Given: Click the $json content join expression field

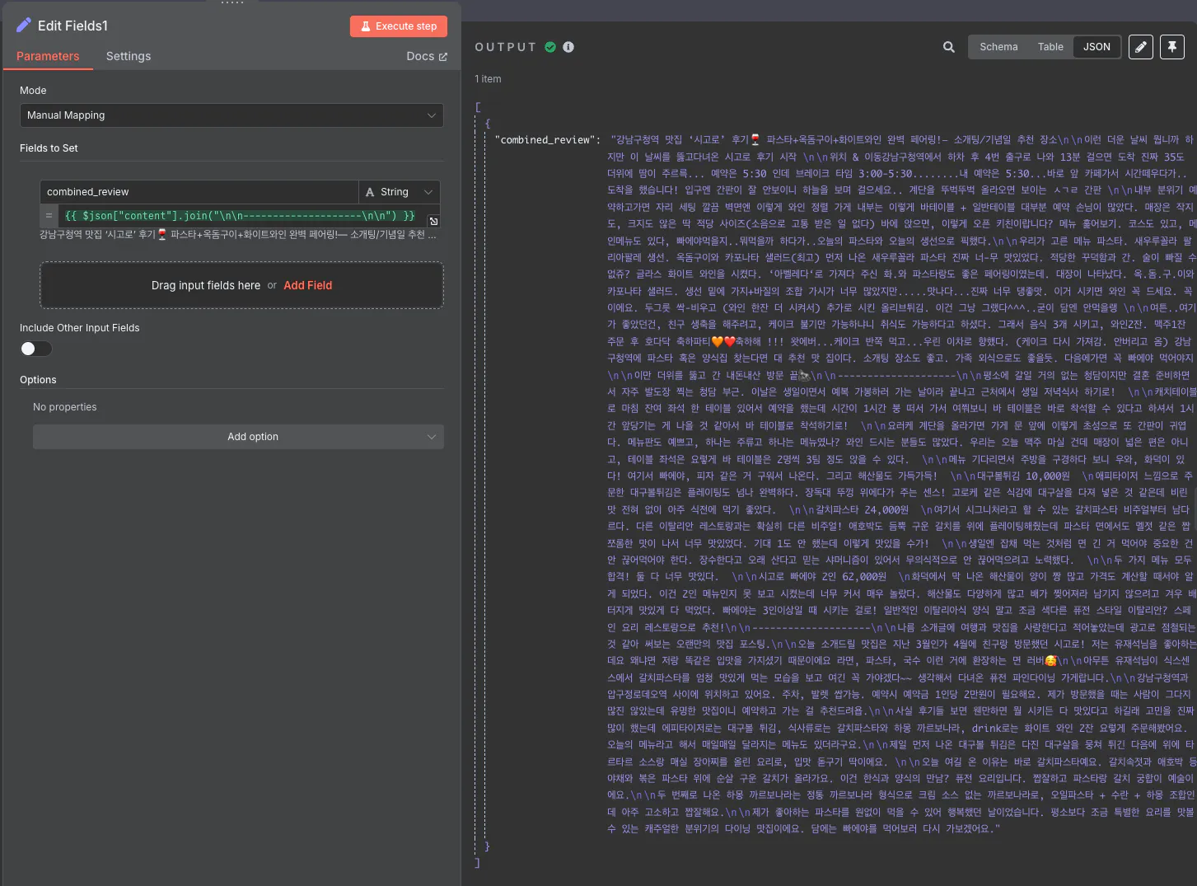Looking at the screenshot, I should coord(241,216).
